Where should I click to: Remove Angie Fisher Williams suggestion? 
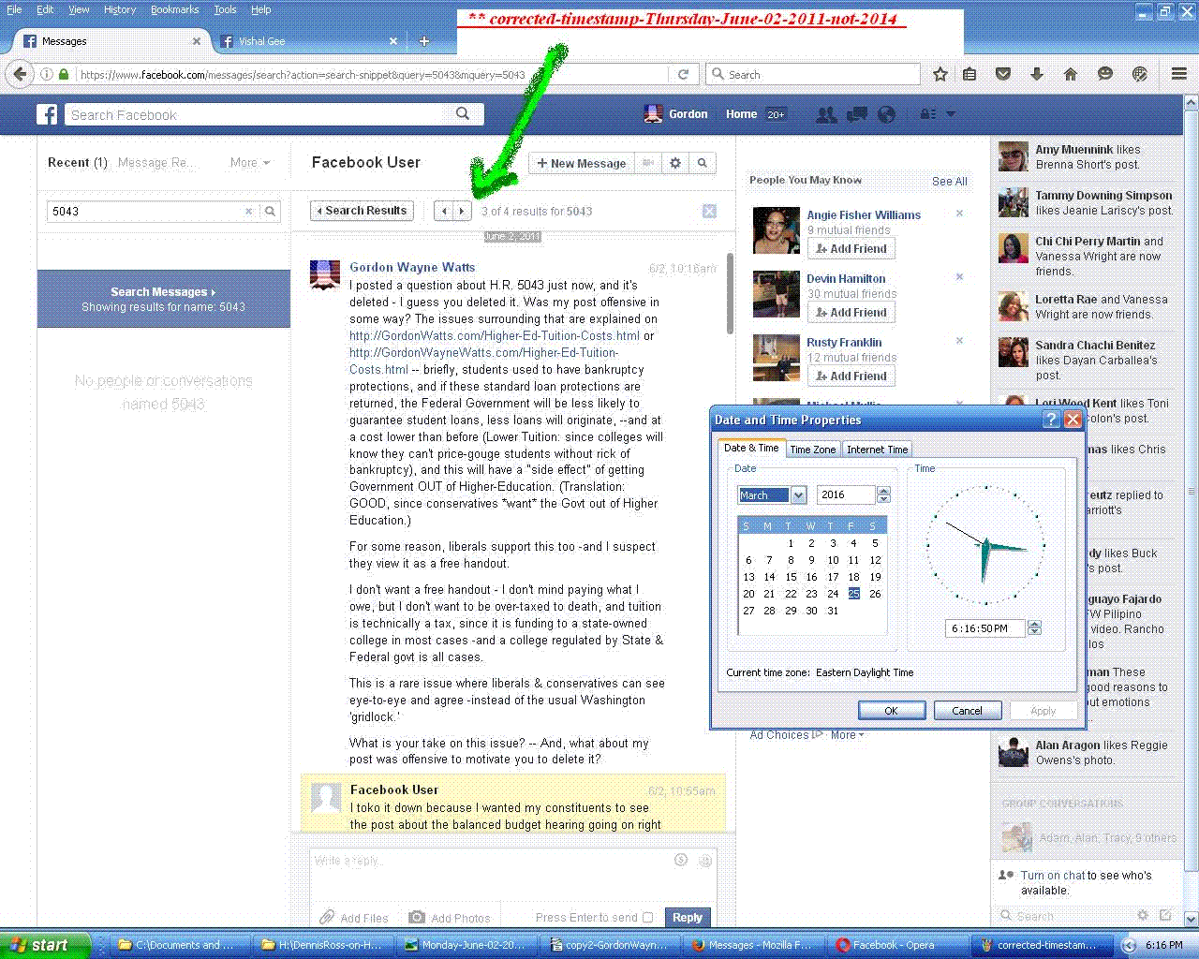(x=959, y=214)
